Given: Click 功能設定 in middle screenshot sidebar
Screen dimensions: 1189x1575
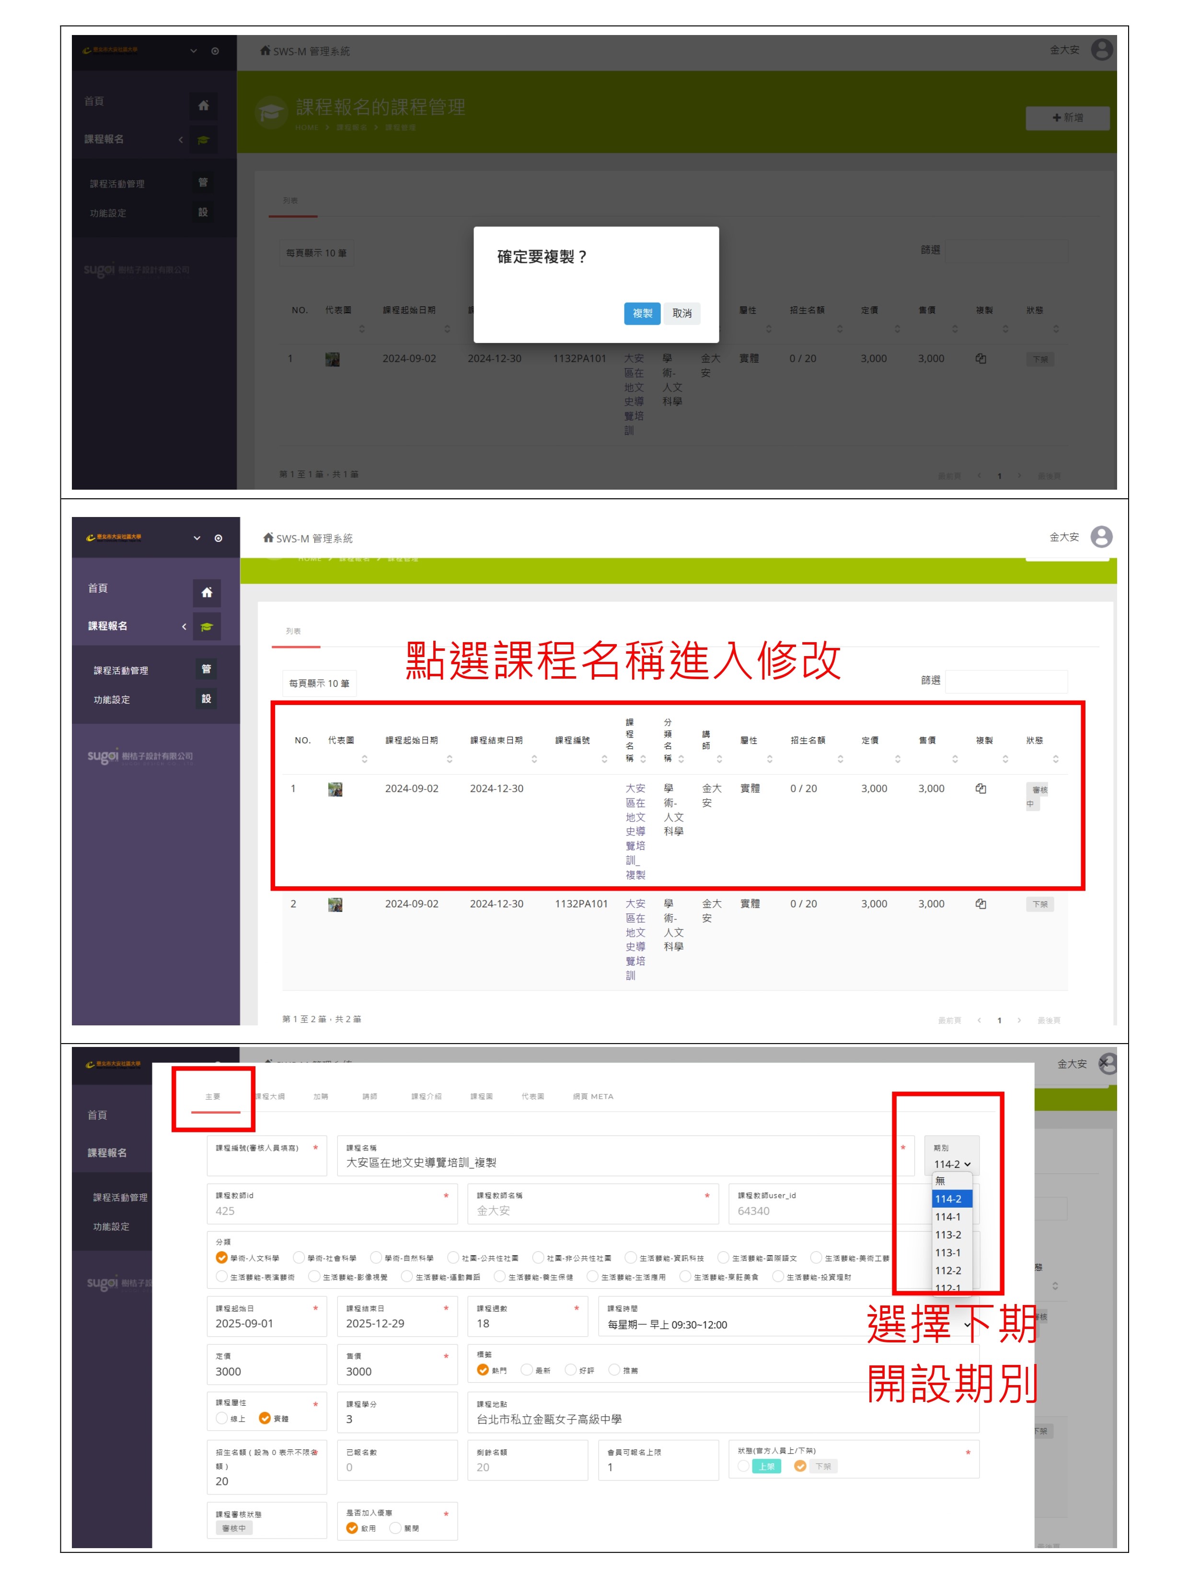Looking at the screenshot, I should point(112,700).
